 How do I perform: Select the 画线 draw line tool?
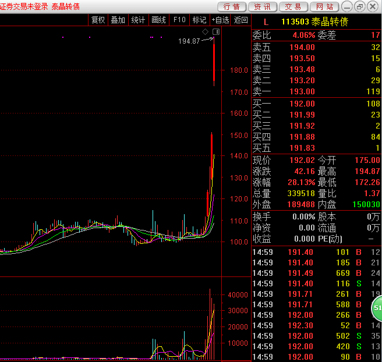click(x=158, y=20)
